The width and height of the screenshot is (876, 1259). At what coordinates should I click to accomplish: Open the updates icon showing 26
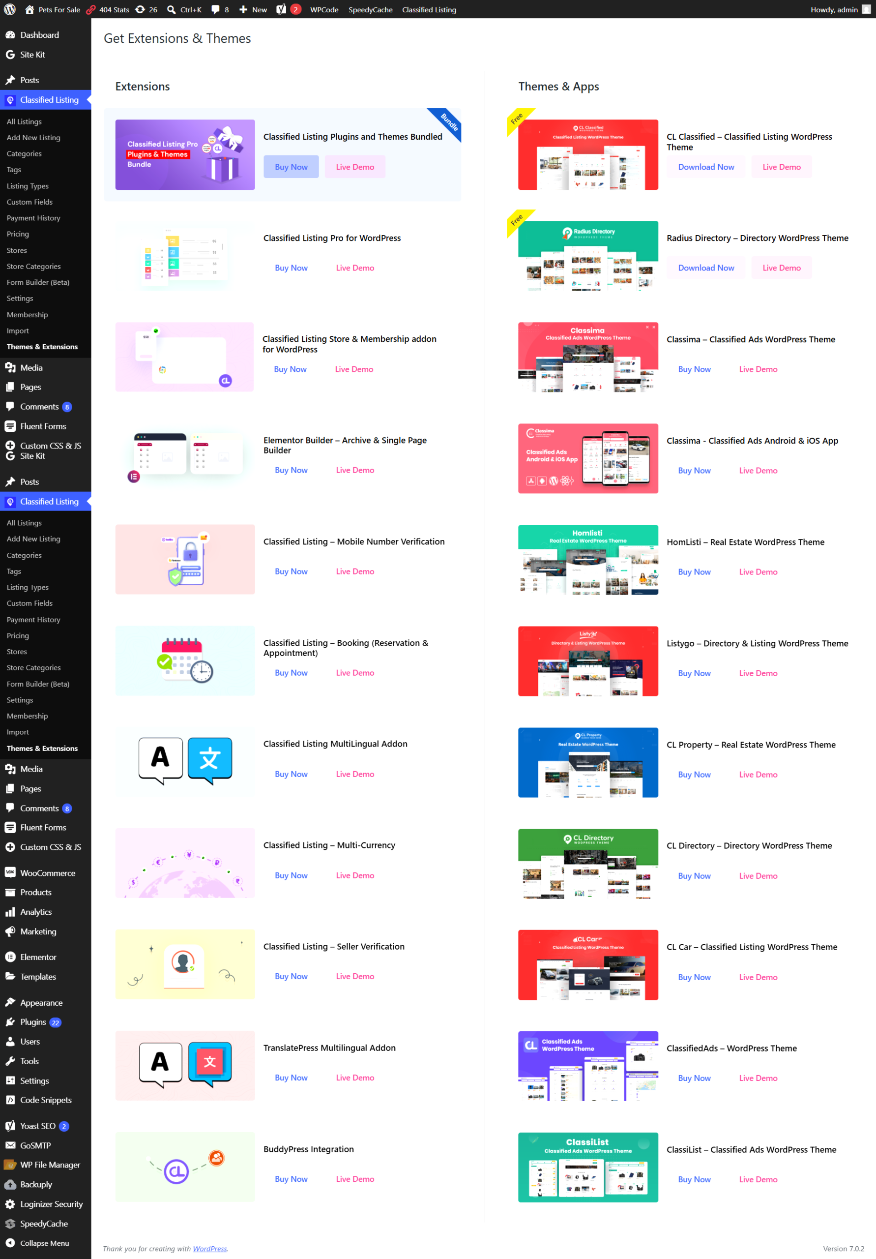(140, 9)
